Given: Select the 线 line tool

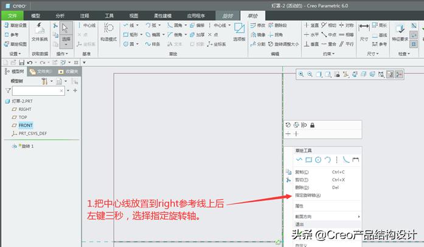Looking at the screenshot, I should click(x=129, y=25).
